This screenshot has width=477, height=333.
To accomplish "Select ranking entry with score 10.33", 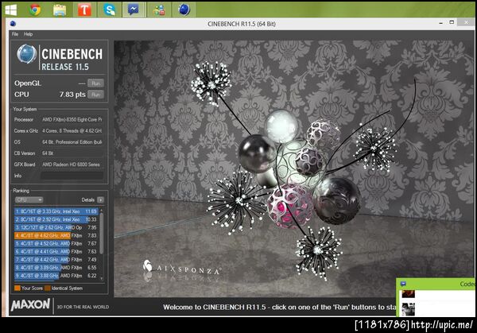I will point(56,219).
